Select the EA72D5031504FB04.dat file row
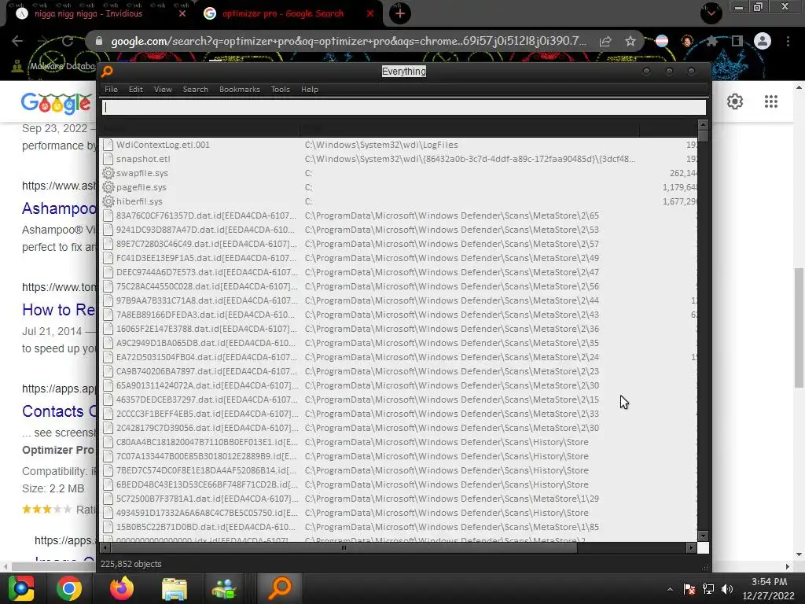Viewport: 805px width, 604px height. 399,357
